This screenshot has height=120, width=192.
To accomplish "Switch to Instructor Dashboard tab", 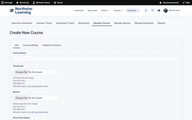I will coord(22,23).
